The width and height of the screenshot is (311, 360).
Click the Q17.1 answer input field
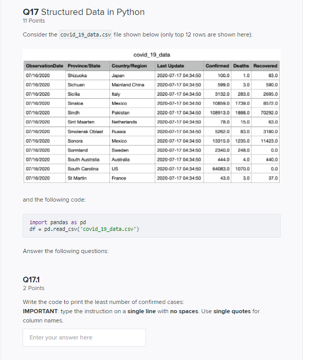[84, 337]
